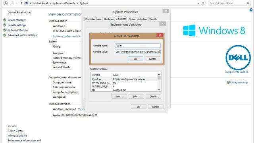Click System in the breadcrumb
Image resolution: width=254 pixels, height=143 pixels.
click(x=84, y=3)
